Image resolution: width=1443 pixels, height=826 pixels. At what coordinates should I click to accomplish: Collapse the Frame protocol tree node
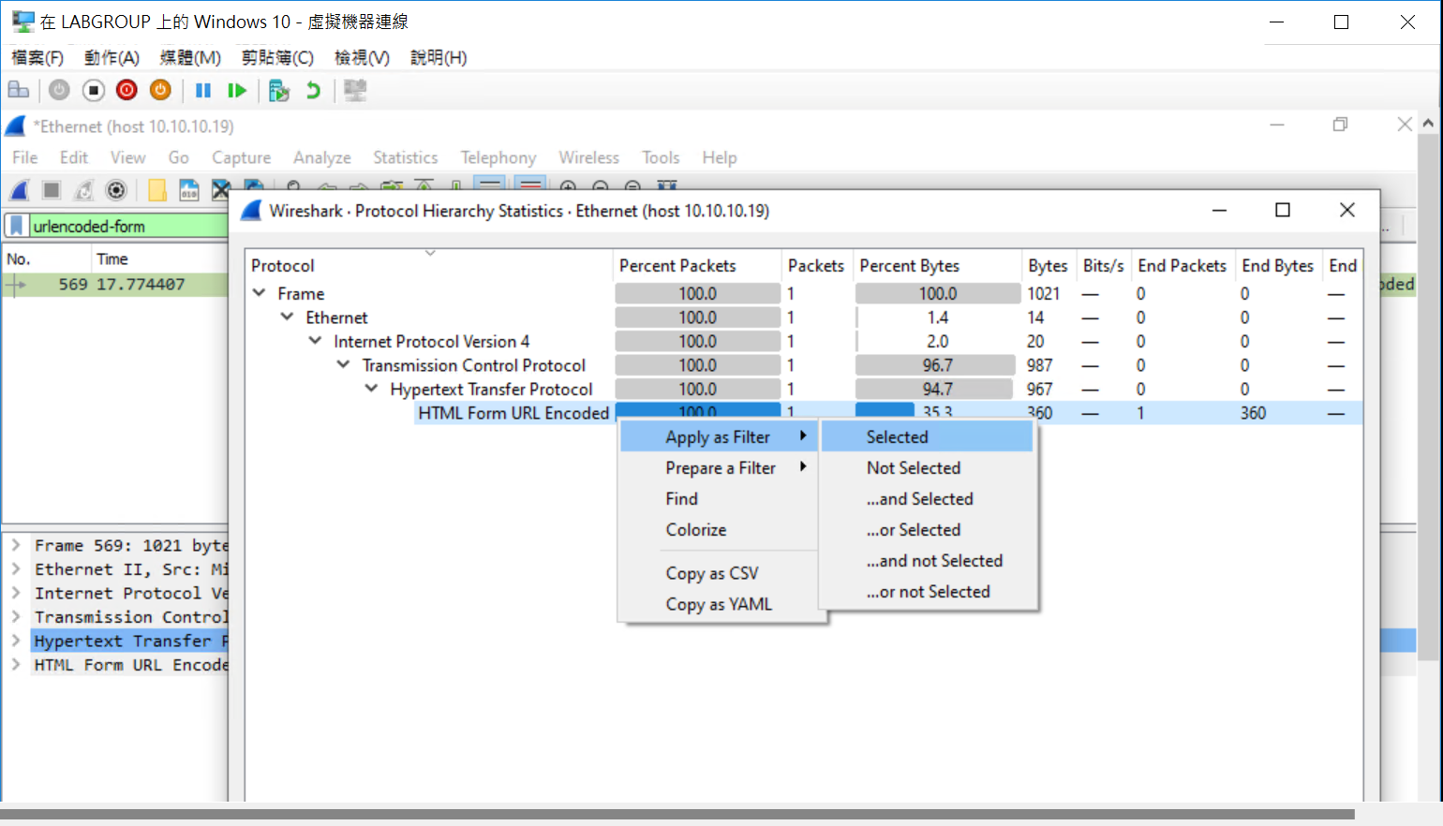[260, 293]
